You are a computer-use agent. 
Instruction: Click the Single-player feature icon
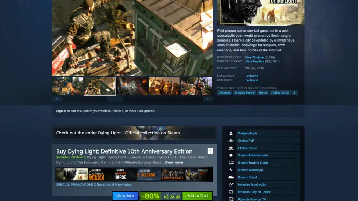pyautogui.click(x=231, y=133)
